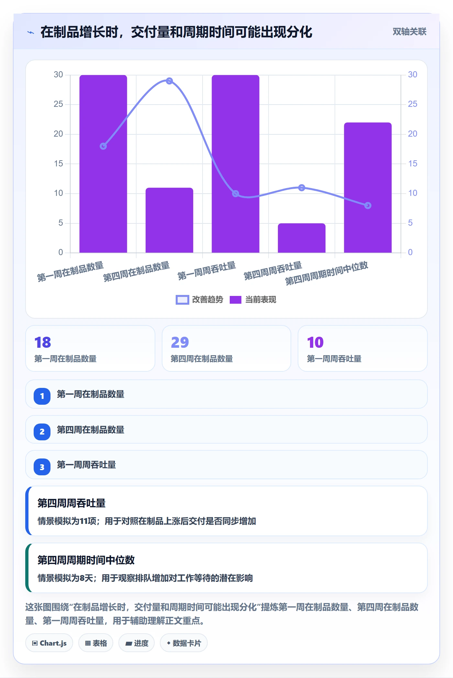Choose the 进度 tag chip
The width and height of the screenshot is (453, 678).
pos(137,643)
